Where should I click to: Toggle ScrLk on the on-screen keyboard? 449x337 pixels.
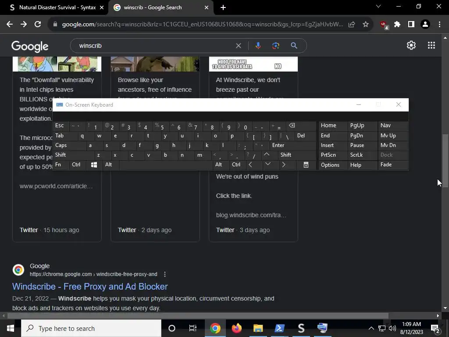click(x=362, y=155)
